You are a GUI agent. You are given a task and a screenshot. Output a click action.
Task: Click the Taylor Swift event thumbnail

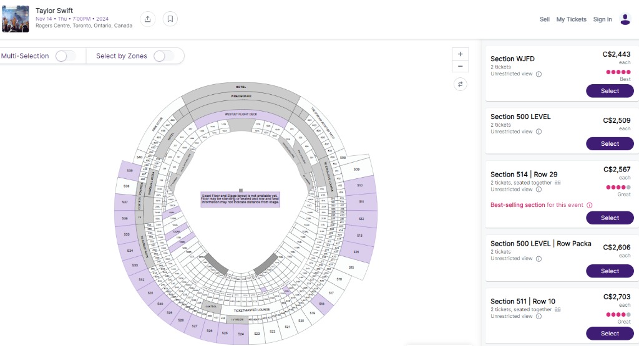point(16,19)
